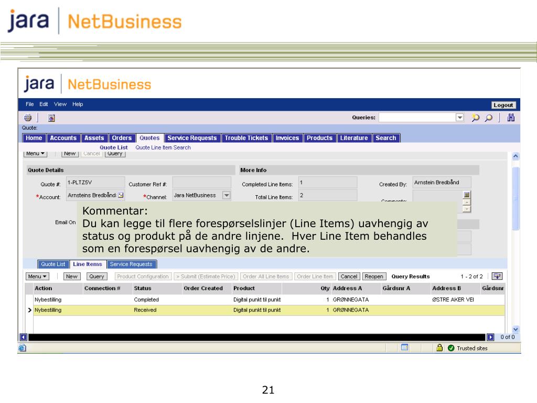Click the line items list toggle icon

(497, 276)
